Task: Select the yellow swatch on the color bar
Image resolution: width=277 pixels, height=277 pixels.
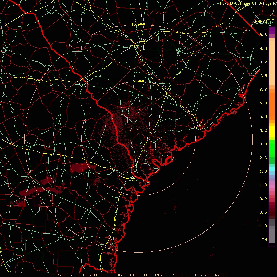Action: pos(272,132)
